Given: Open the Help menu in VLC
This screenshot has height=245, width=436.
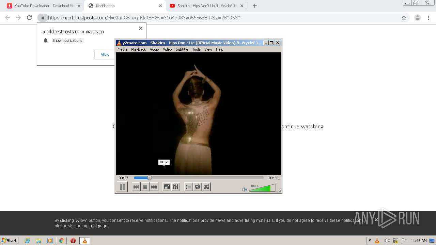Looking at the screenshot, I should coord(220,49).
